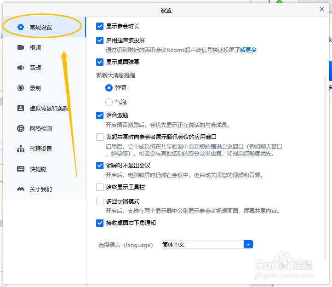Viewport: 332px width, 287px height.
Task: Click the keyboard icon next to 快捷键
Action: pyautogui.click(x=21, y=169)
